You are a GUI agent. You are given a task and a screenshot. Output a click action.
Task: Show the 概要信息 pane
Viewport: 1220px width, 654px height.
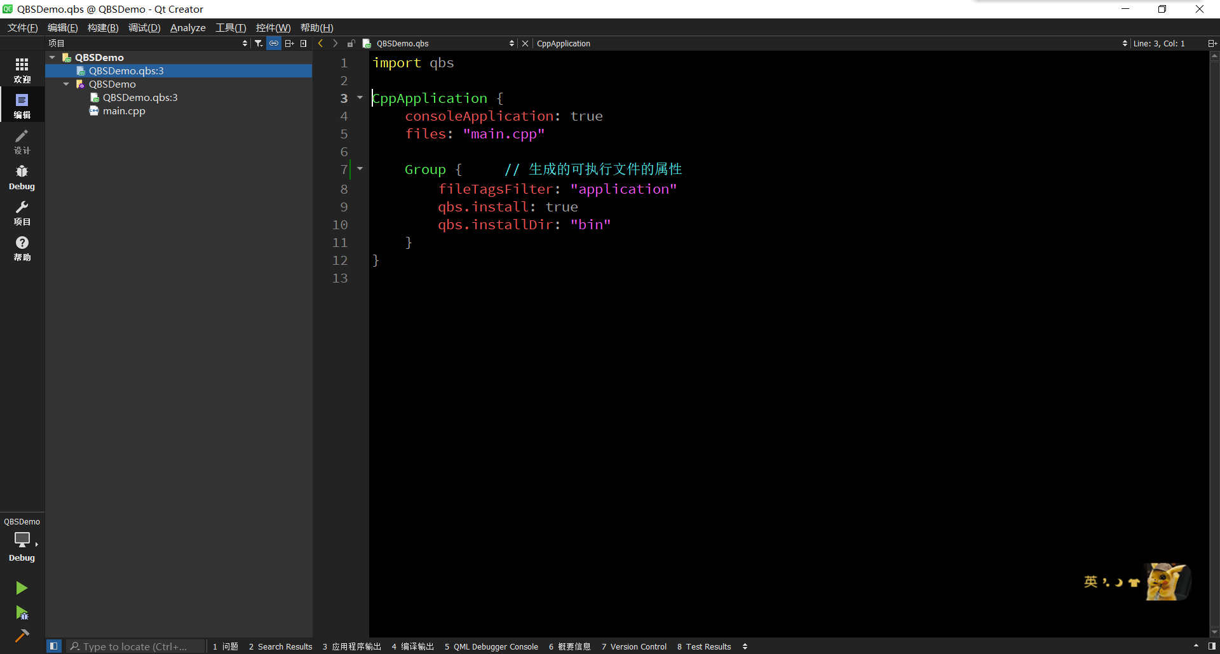[570, 646]
